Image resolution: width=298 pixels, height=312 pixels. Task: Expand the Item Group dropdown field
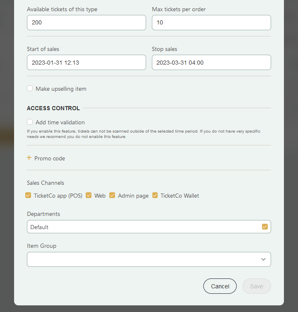pos(149,259)
